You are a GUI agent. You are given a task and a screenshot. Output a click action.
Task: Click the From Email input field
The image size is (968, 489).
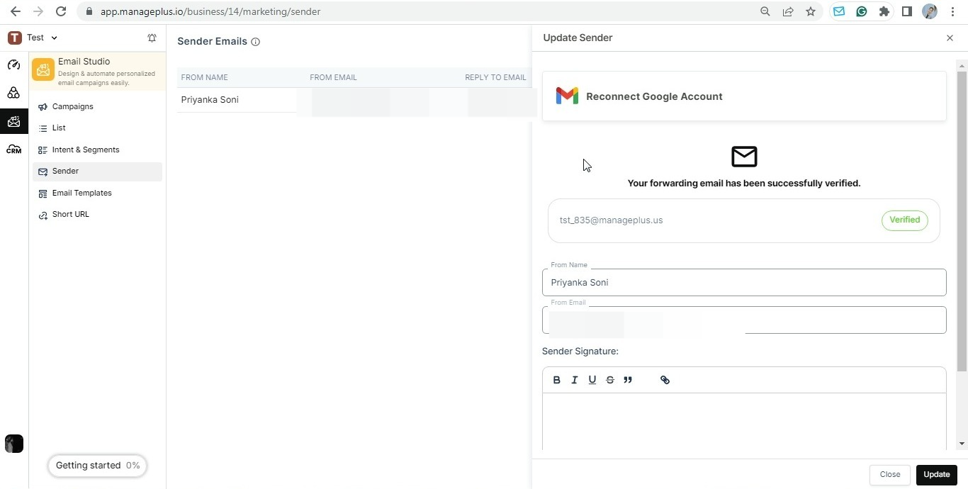[744, 320]
